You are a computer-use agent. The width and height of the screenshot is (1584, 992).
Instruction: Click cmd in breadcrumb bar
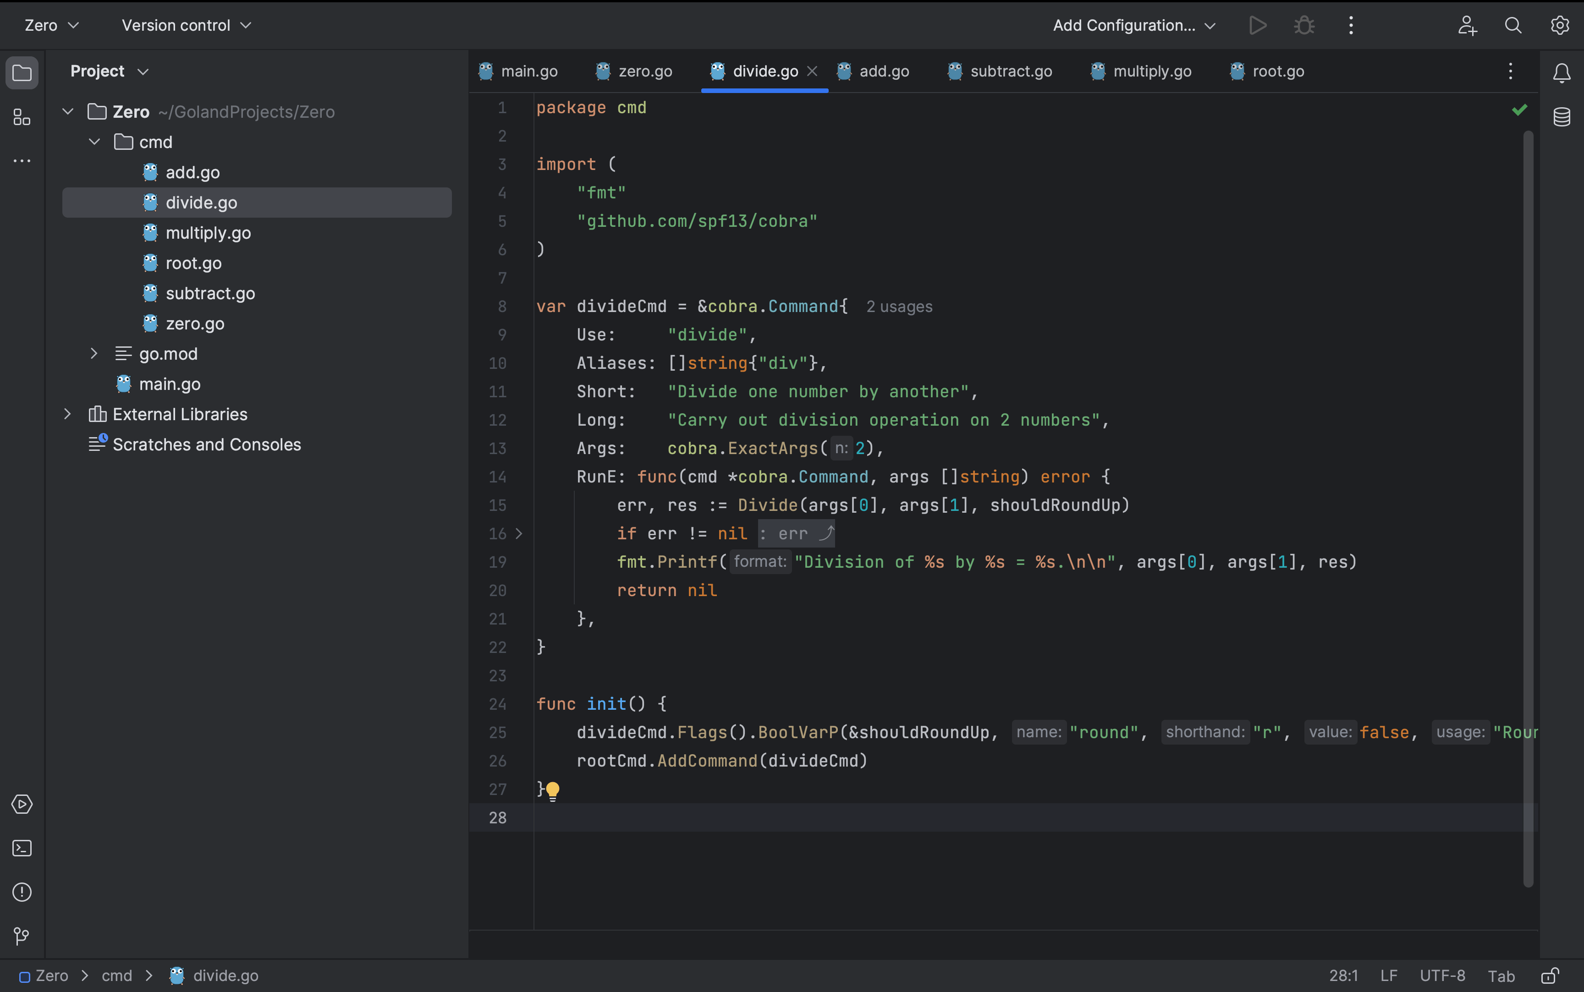coord(117,976)
